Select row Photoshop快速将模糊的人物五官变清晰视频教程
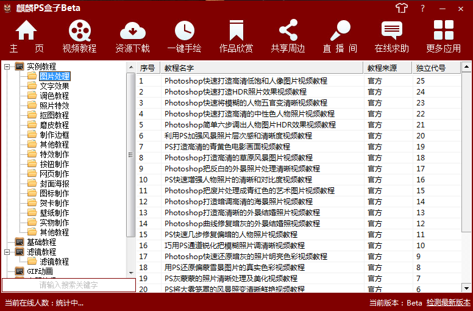 (x=299, y=103)
